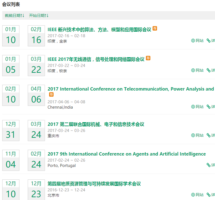
Task: Click the 12月 31 deadline date box
Action: tap(11, 131)
